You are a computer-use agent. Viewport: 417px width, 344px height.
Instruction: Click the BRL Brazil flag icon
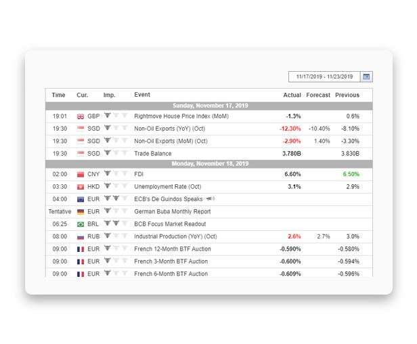[x=81, y=224]
